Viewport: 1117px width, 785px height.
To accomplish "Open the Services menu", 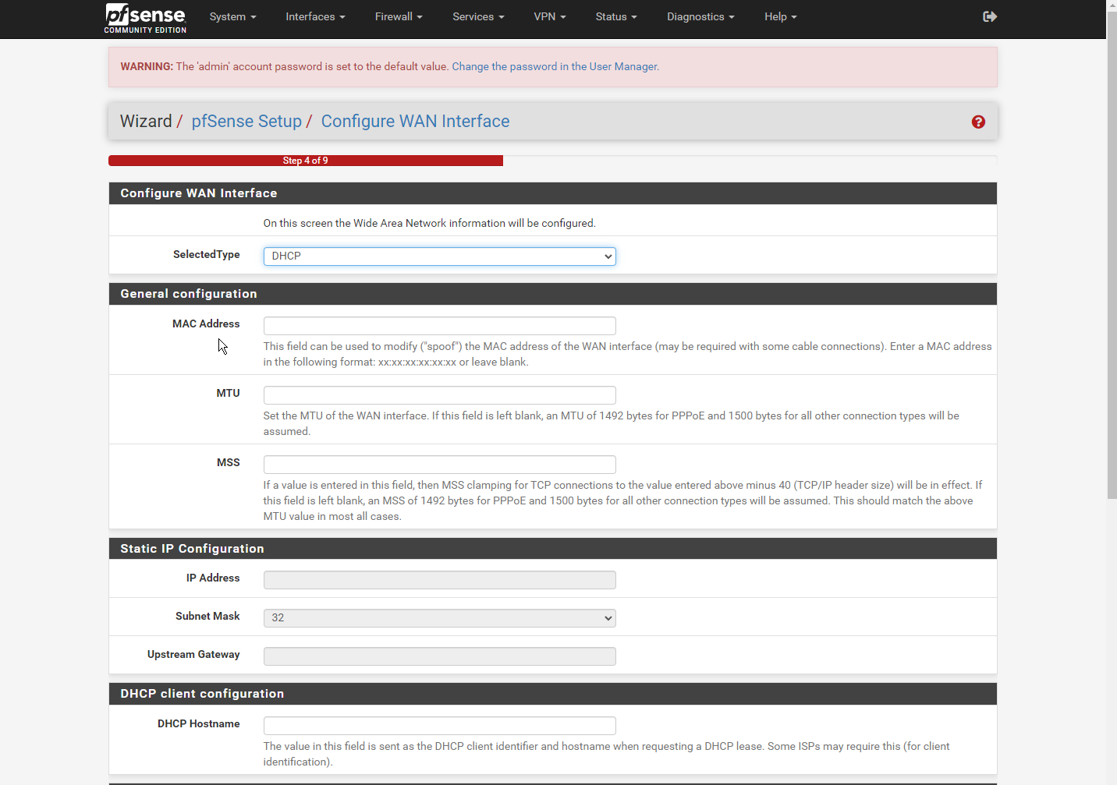I will [x=478, y=16].
